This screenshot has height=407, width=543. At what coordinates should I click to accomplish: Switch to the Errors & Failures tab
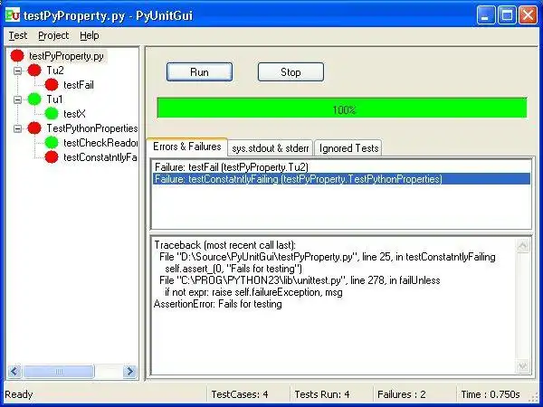click(x=187, y=147)
